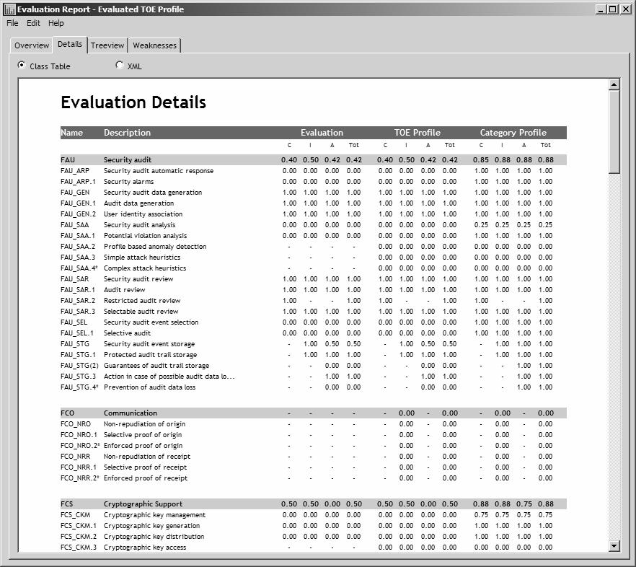
Task: Maximize the Evaluation Report window
Action: point(612,9)
